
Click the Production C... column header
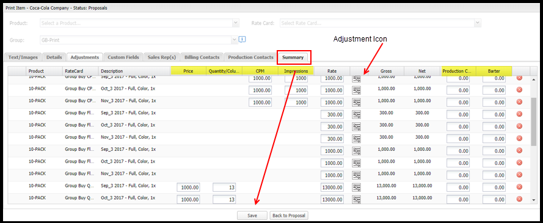click(459, 71)
